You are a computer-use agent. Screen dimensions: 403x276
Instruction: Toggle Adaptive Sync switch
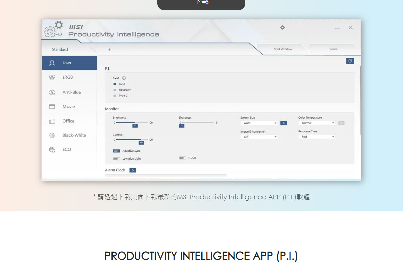[116, 151]
